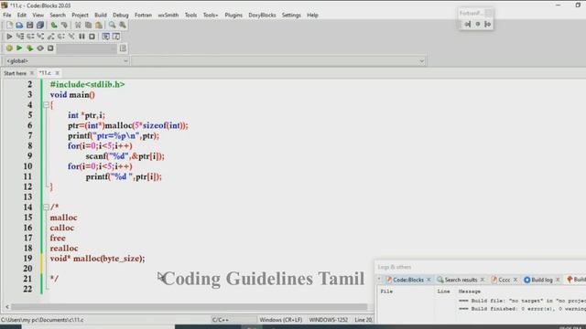Open the Settings menu
Screen dimensions: 586x329
pos(291,15)
